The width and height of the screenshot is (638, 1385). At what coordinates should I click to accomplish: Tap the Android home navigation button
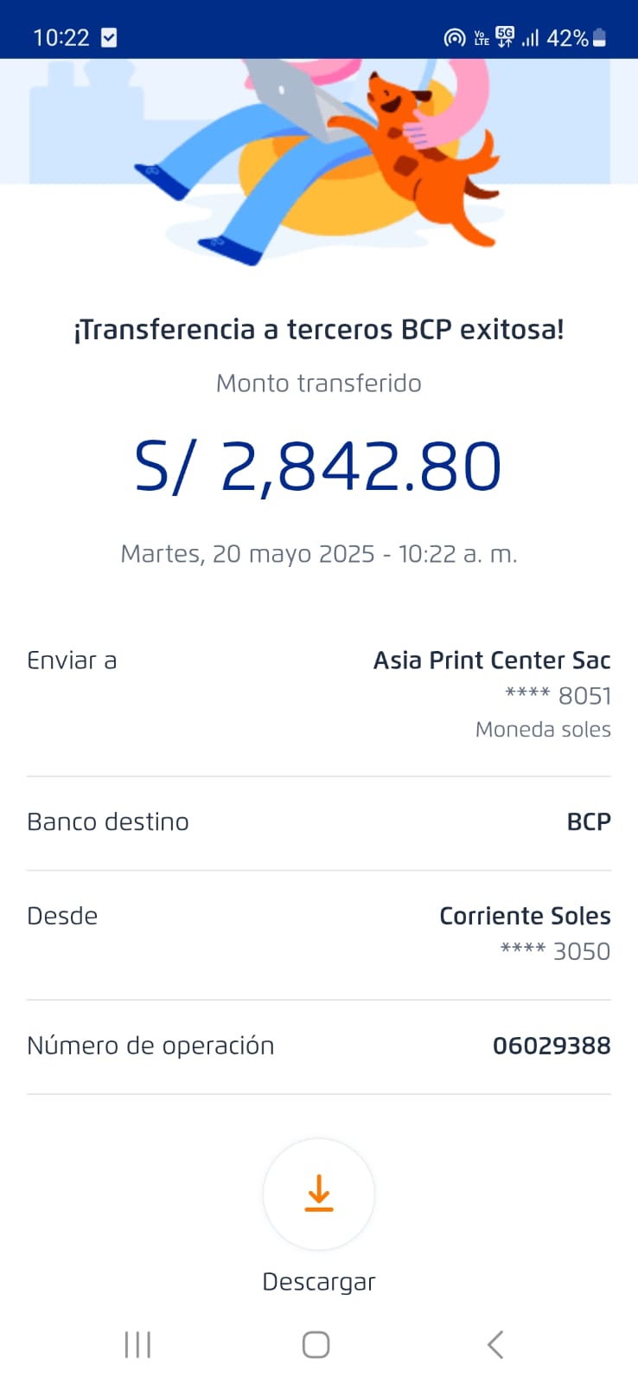[316, 1344]
